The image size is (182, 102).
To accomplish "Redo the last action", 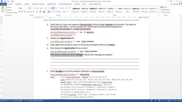I will point(13,1).
